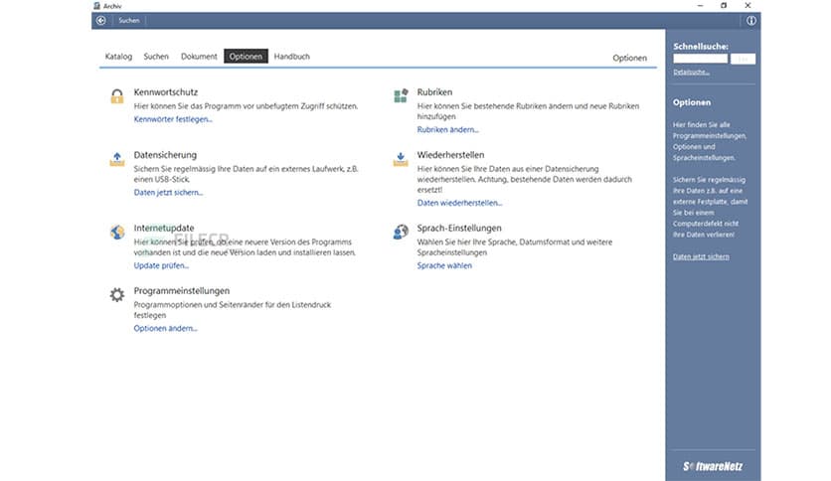Click the Programmeinstellungen gear icon

tap(117, 294)
